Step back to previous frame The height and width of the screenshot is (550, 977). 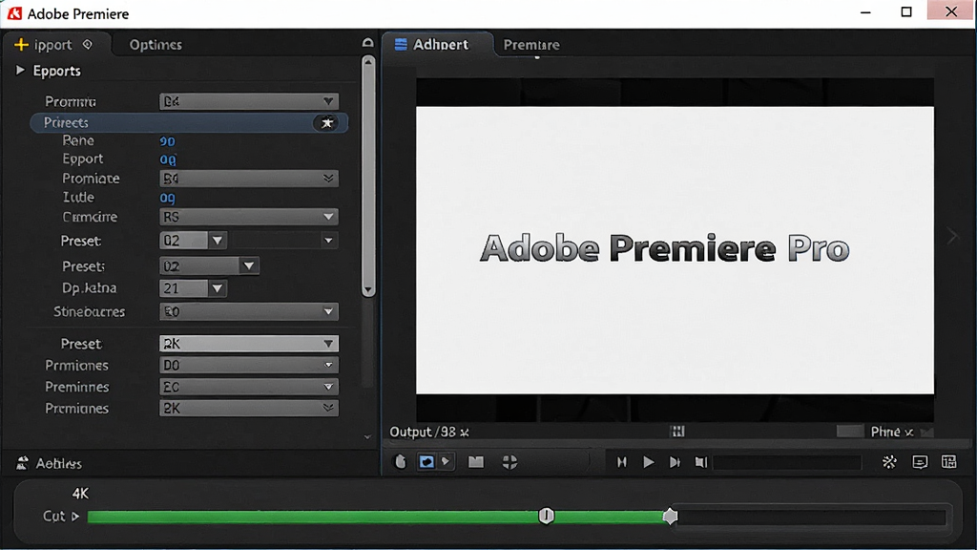tap(621, 462)
